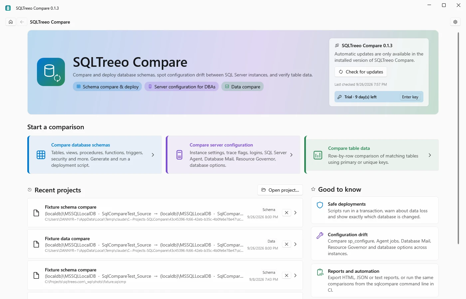
Task: Open the fixture.sqlcmp project via chevron
Action: 295,275
